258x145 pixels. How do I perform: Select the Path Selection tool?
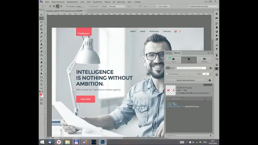(42, 73)
